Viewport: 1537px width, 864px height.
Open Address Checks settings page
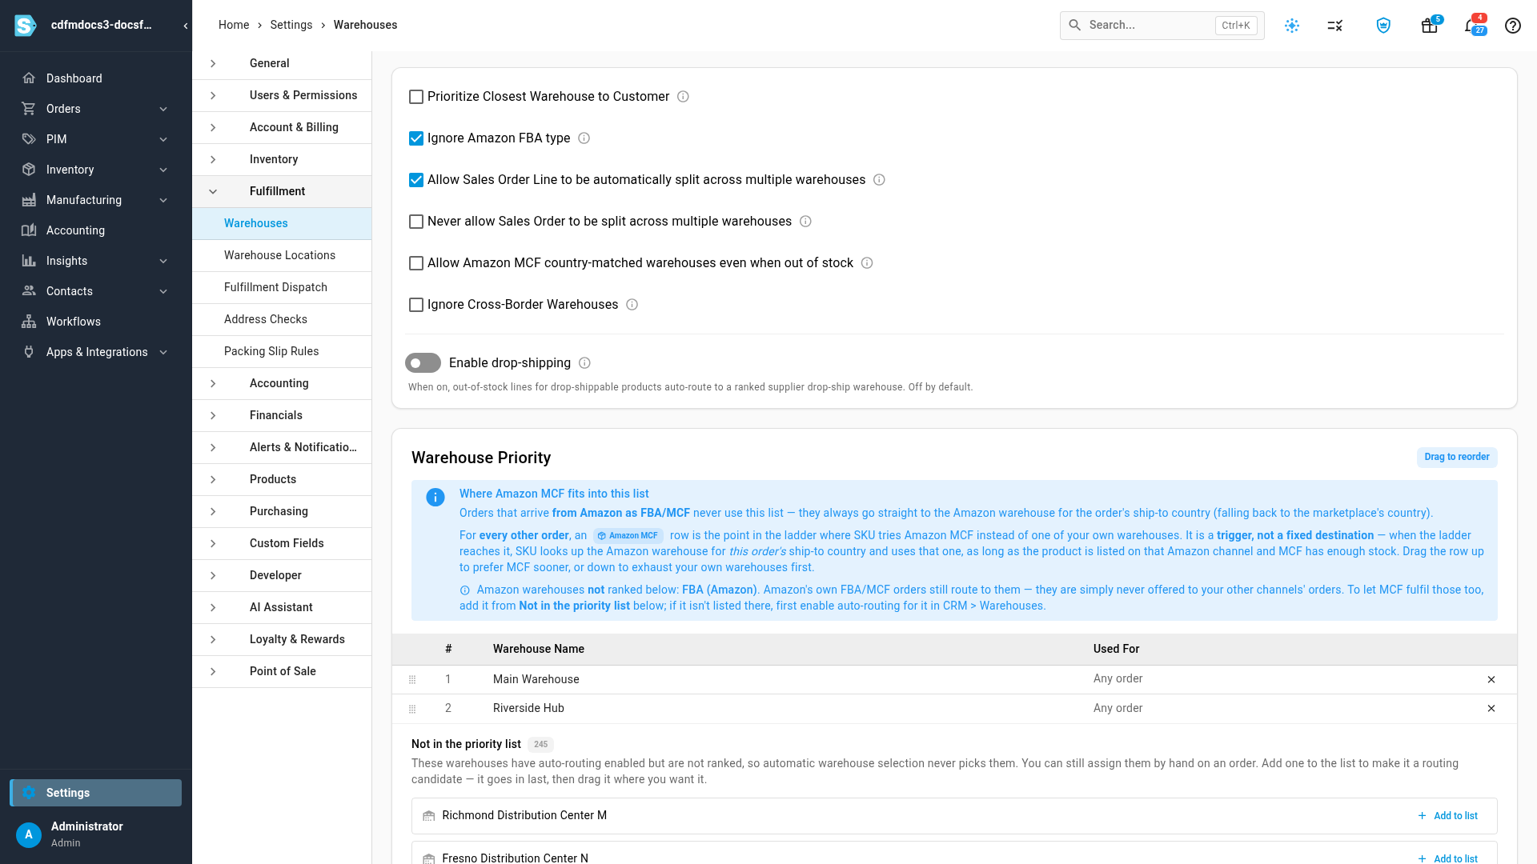tap(282, 319)
